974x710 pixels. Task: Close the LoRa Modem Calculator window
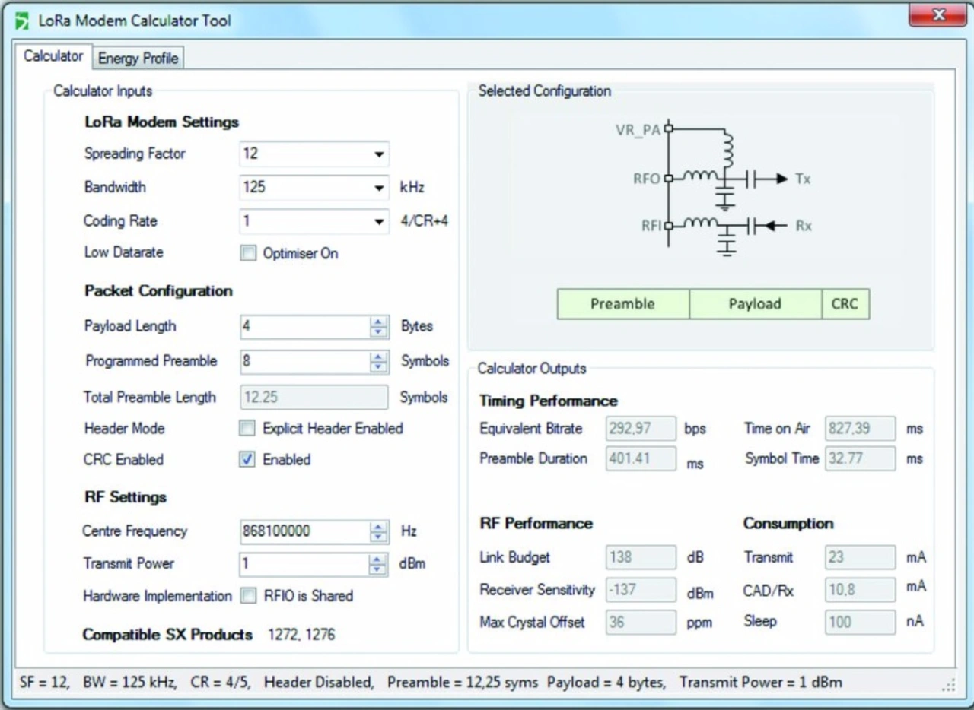click(937, 15)
